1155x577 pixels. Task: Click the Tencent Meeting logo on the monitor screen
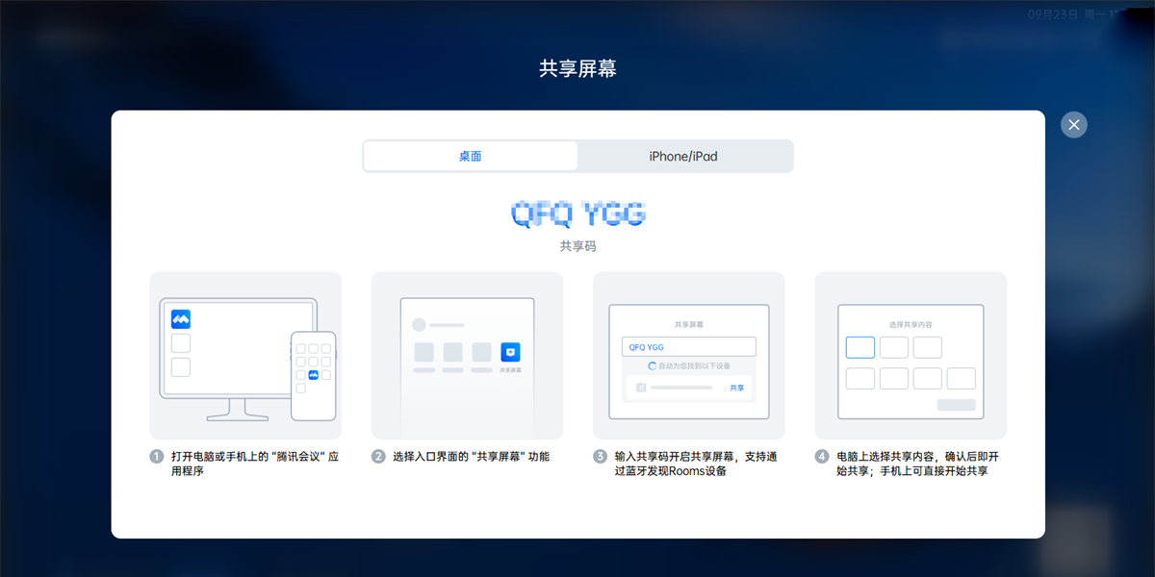180,319
